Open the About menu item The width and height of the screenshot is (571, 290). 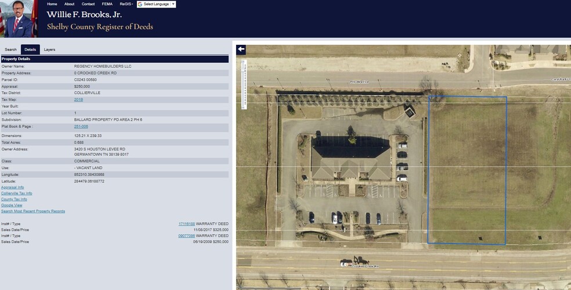[x=69, y=4]
